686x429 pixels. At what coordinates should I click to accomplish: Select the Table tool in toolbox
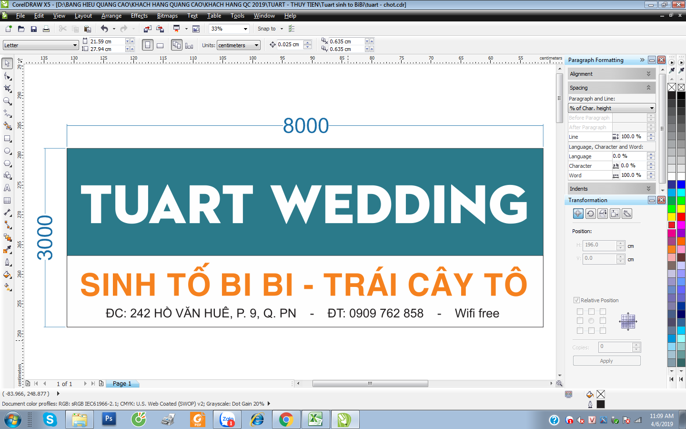[8, 200]
